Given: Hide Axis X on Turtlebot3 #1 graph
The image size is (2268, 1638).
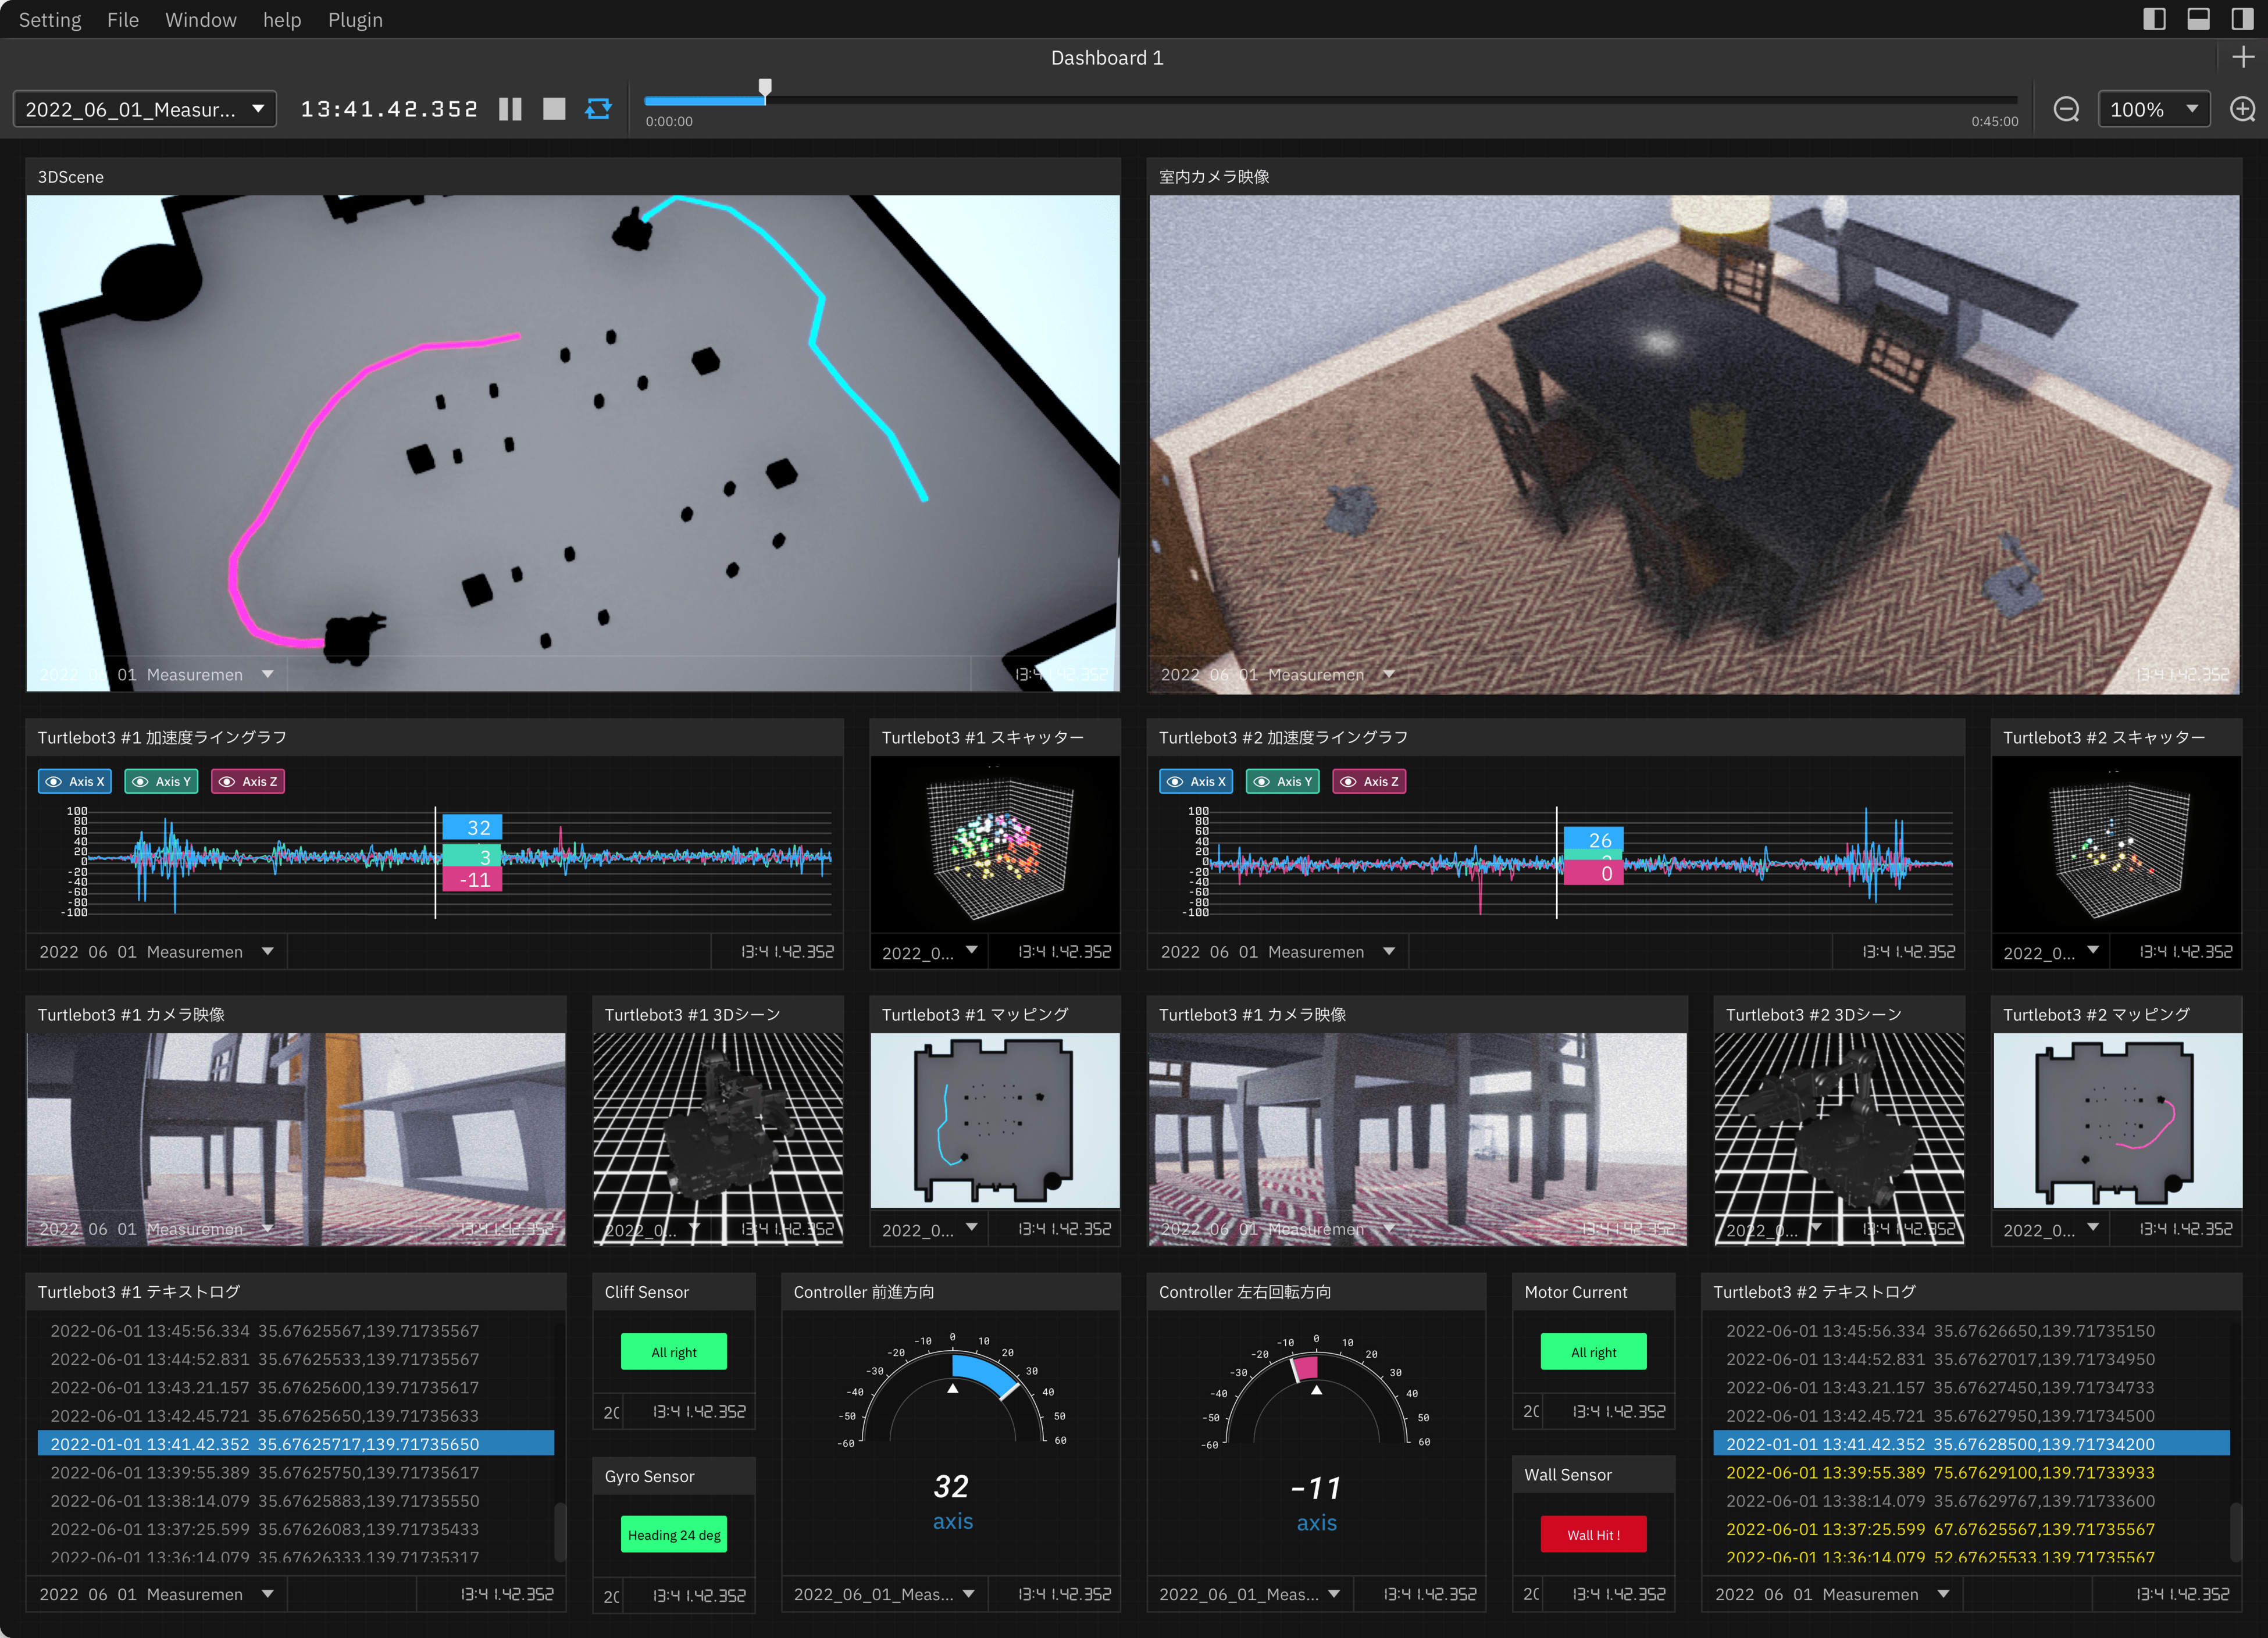Looking at the screenshot, I should tap(76, 781).
